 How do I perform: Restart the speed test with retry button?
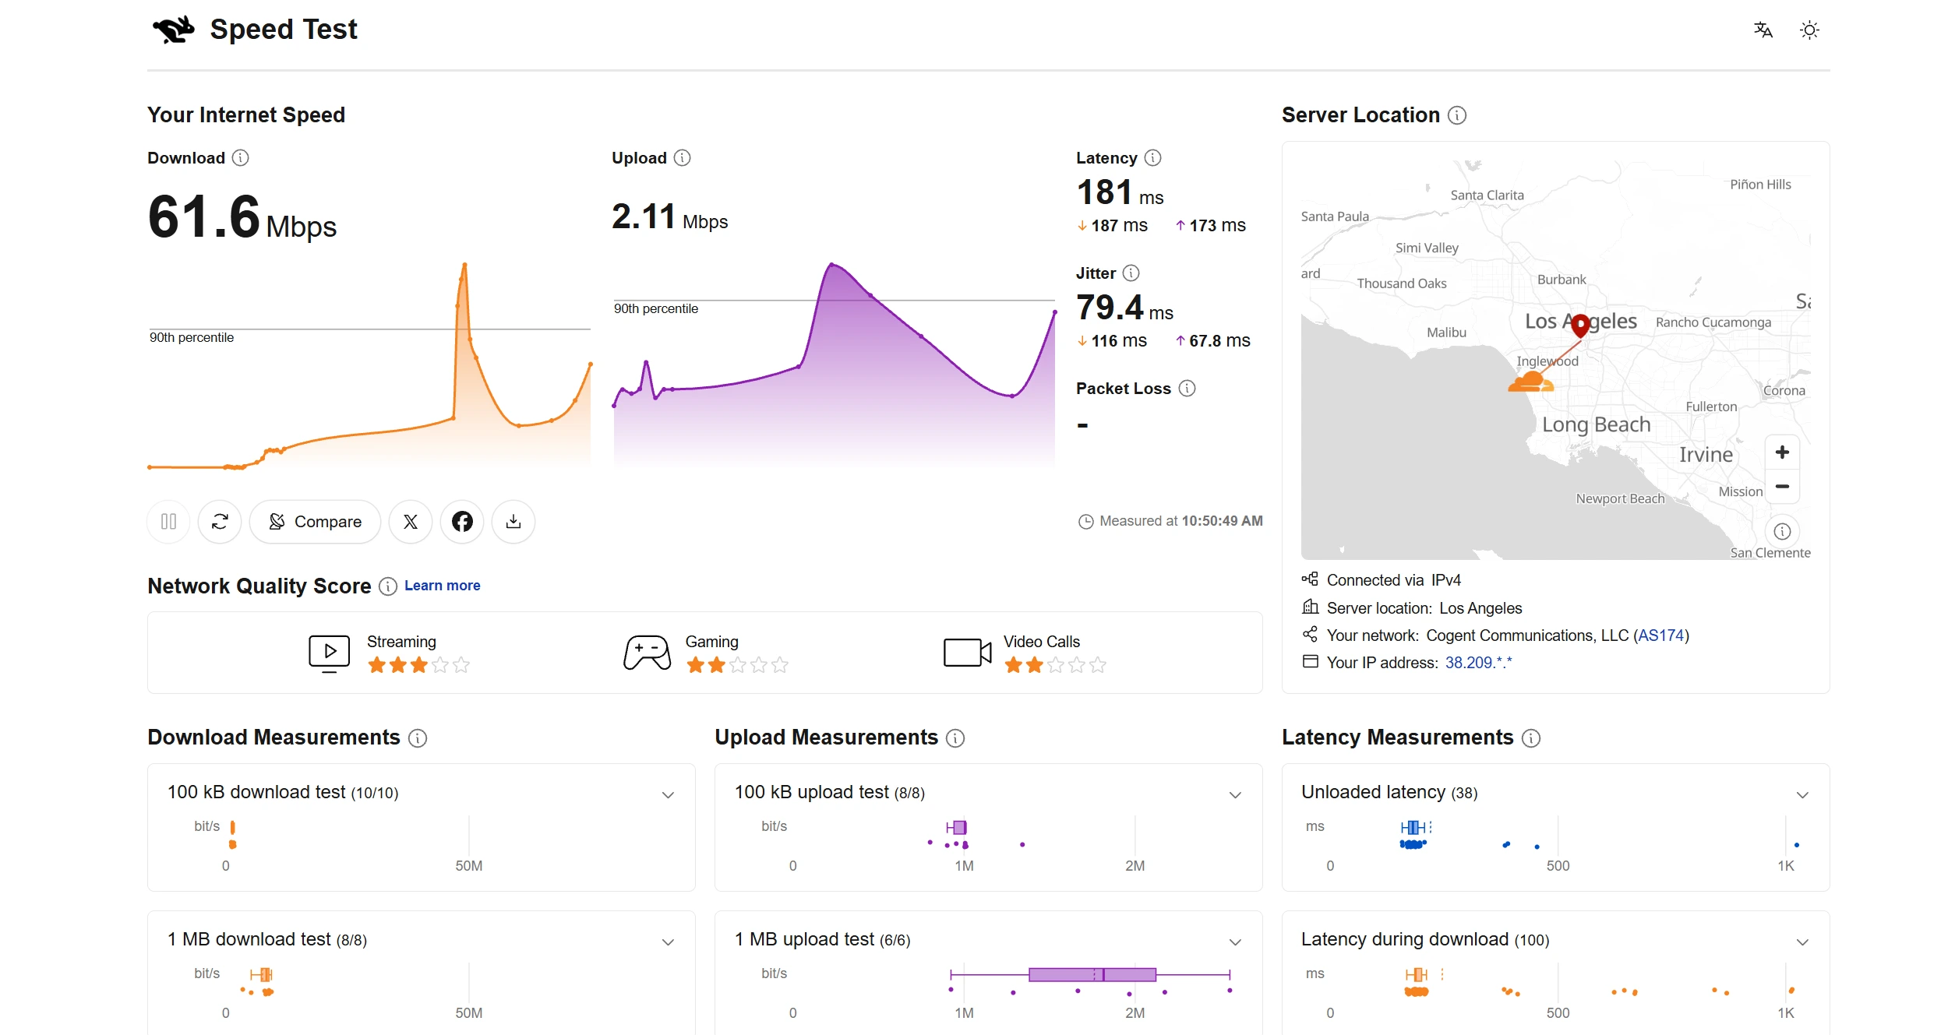(x=220, y=522)
